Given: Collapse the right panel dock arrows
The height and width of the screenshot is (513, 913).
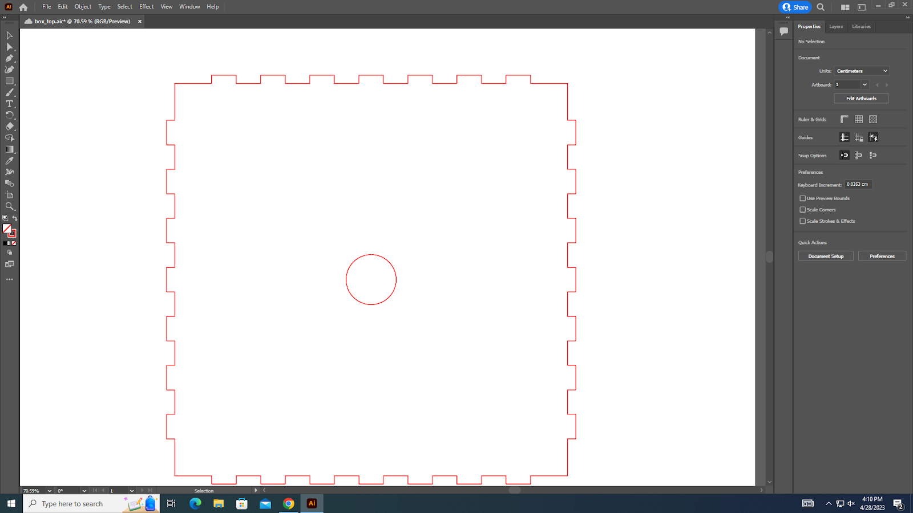Looking at the screenshot, I should (x=907, y=18).
